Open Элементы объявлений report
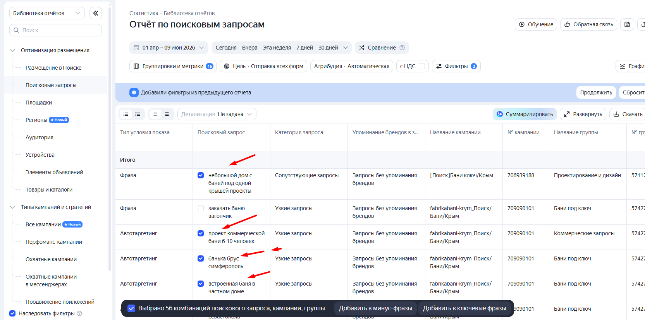The height and width of the screenshot is (320, 645). click(x=54, y=172)
